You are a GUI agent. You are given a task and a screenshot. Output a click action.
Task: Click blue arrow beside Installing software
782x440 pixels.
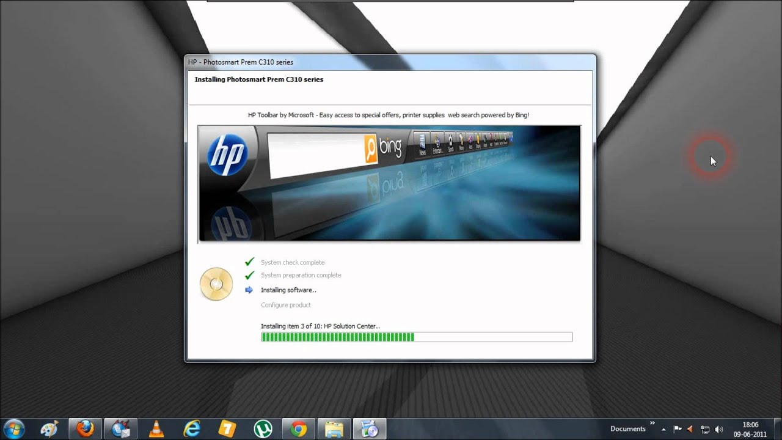(249, 290)
